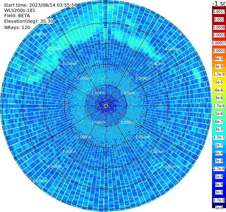The height and width of the screenshot is (212, 226).
Task: Select the 5.00km range label in lower-left quadrant
Action: [40, 181]
